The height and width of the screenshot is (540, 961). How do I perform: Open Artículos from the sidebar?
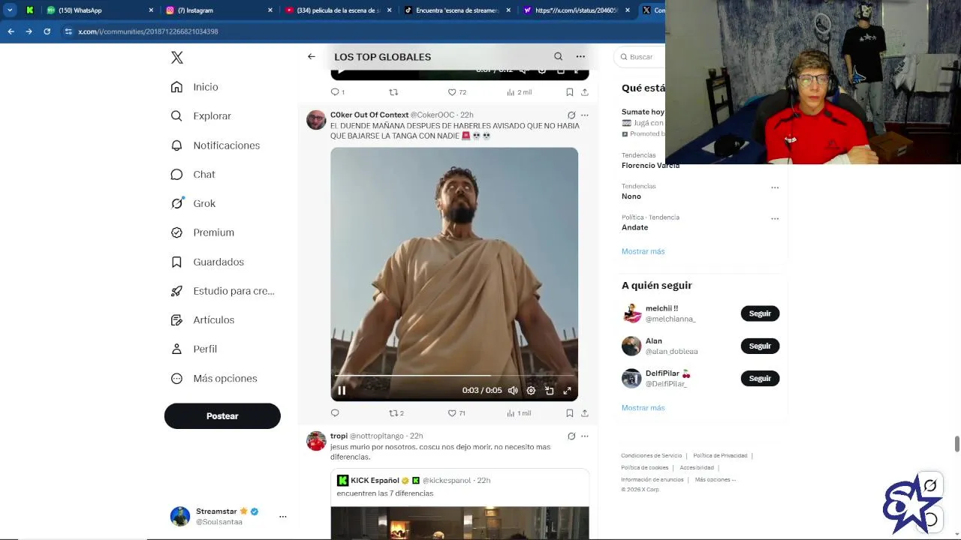pos(203,320)
